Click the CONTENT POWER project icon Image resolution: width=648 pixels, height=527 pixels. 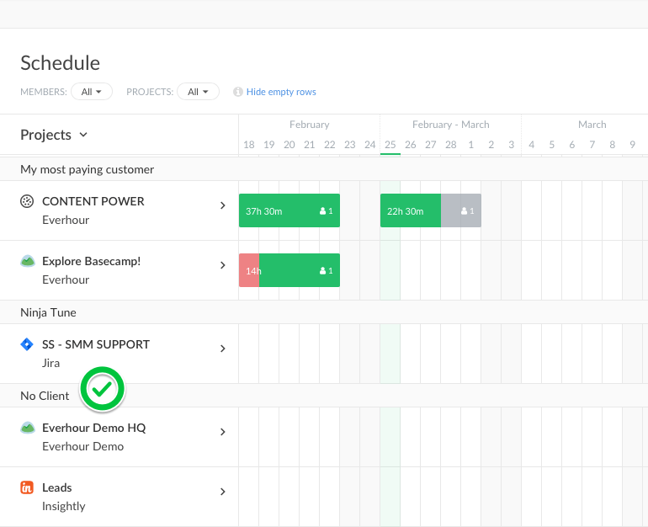[27, 201]
